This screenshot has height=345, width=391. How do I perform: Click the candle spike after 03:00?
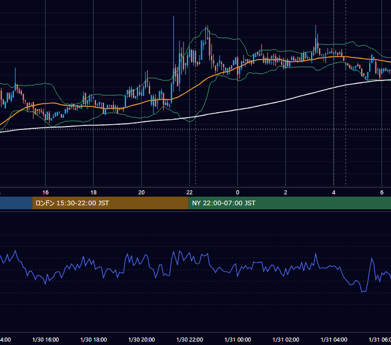click(316, 39)
